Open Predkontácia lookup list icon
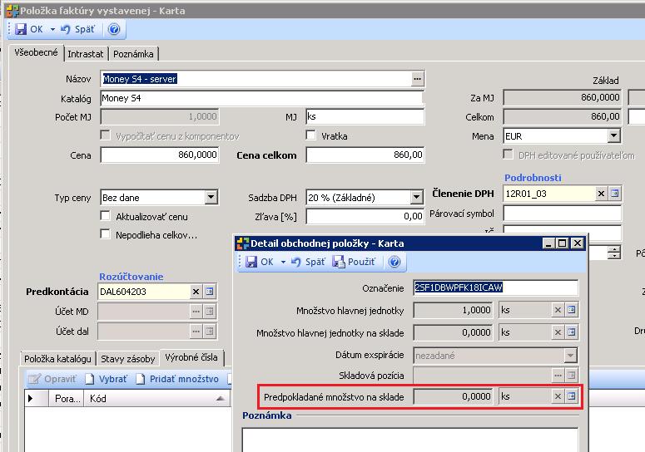This screenshot has width=645, height=452. (210, 292)
